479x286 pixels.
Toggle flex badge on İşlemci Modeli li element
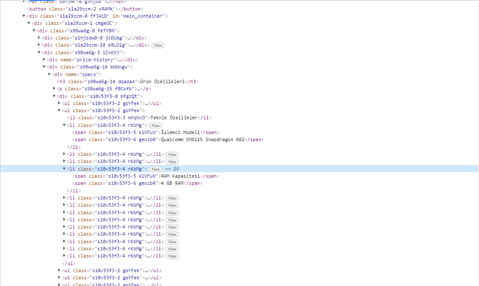click(x=155, y=126)
